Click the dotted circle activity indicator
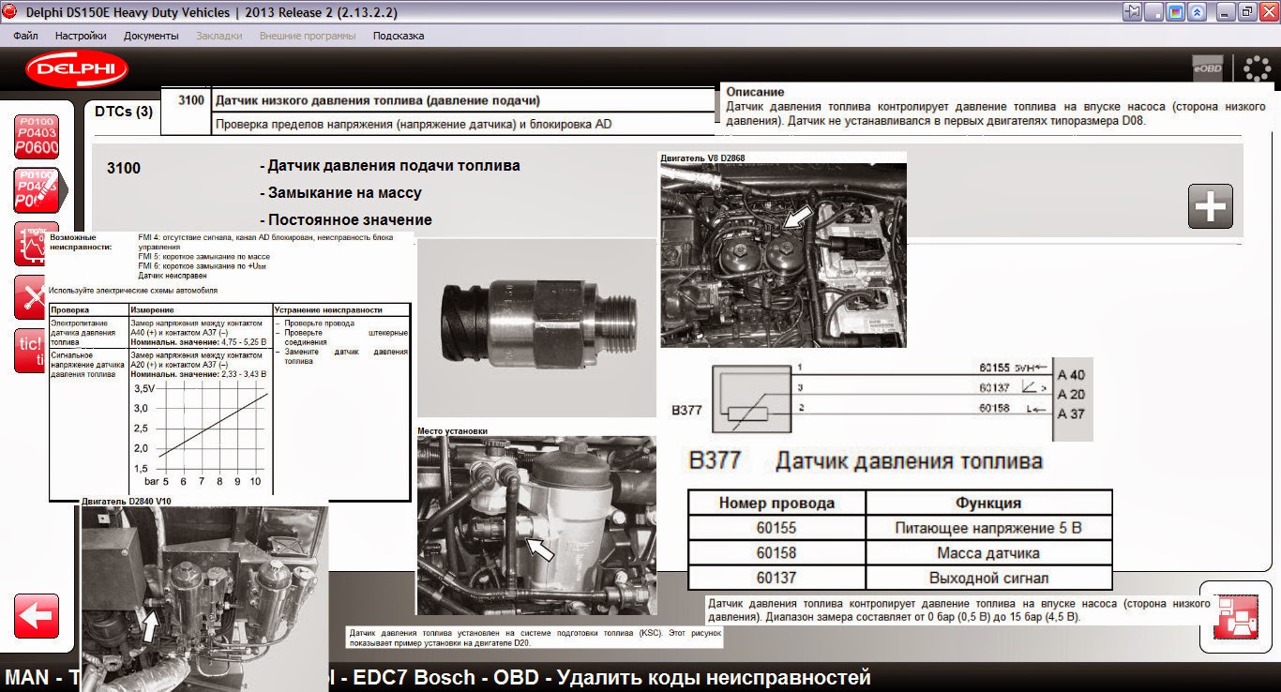 [1257, 68]
